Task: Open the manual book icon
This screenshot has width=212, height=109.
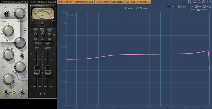Action: tap(195, 2)
